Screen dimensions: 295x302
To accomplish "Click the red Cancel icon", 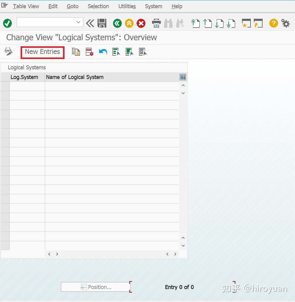I will click(x=141, y=23).
